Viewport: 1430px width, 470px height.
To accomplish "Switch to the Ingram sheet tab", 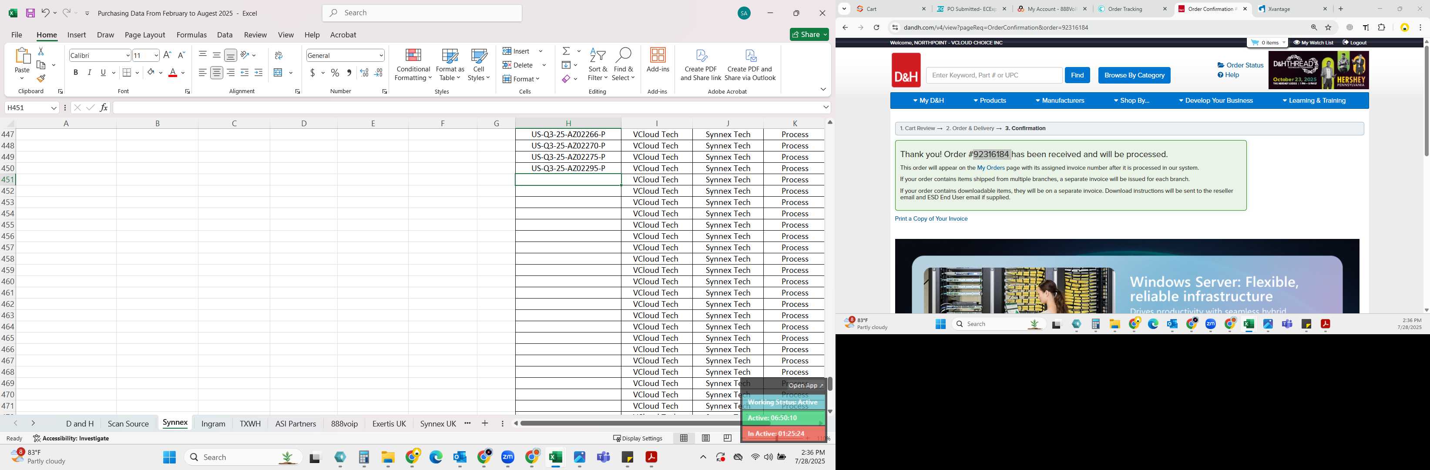I will [x=213, y=423].
